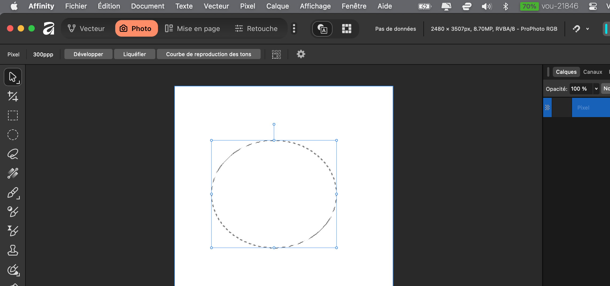Choose the Elliptical Marquee selection tool

coord(13,135)
